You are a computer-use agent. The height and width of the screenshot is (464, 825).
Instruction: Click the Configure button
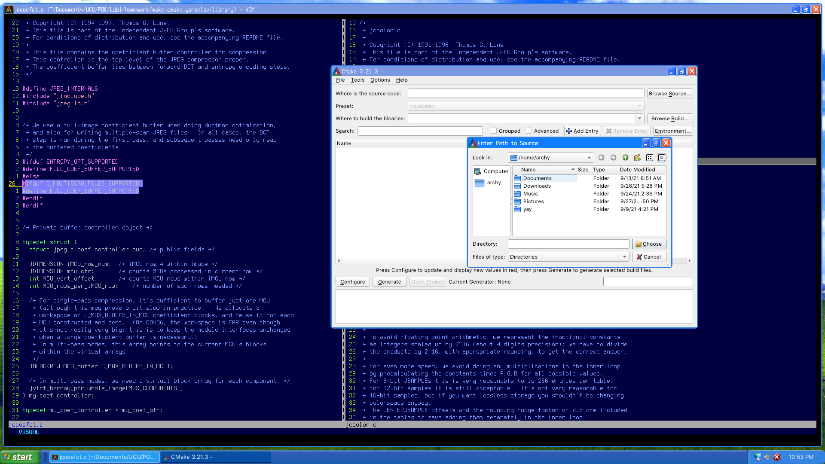(x=352, y=281)
